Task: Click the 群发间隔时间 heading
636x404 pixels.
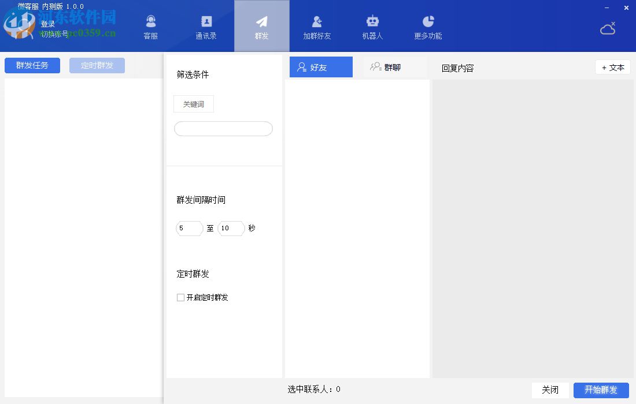Action: [201, 200]
